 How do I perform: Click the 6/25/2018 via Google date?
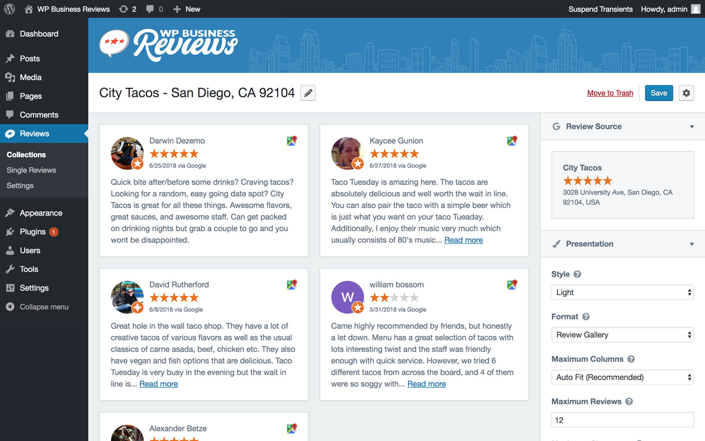click(177, 166)
